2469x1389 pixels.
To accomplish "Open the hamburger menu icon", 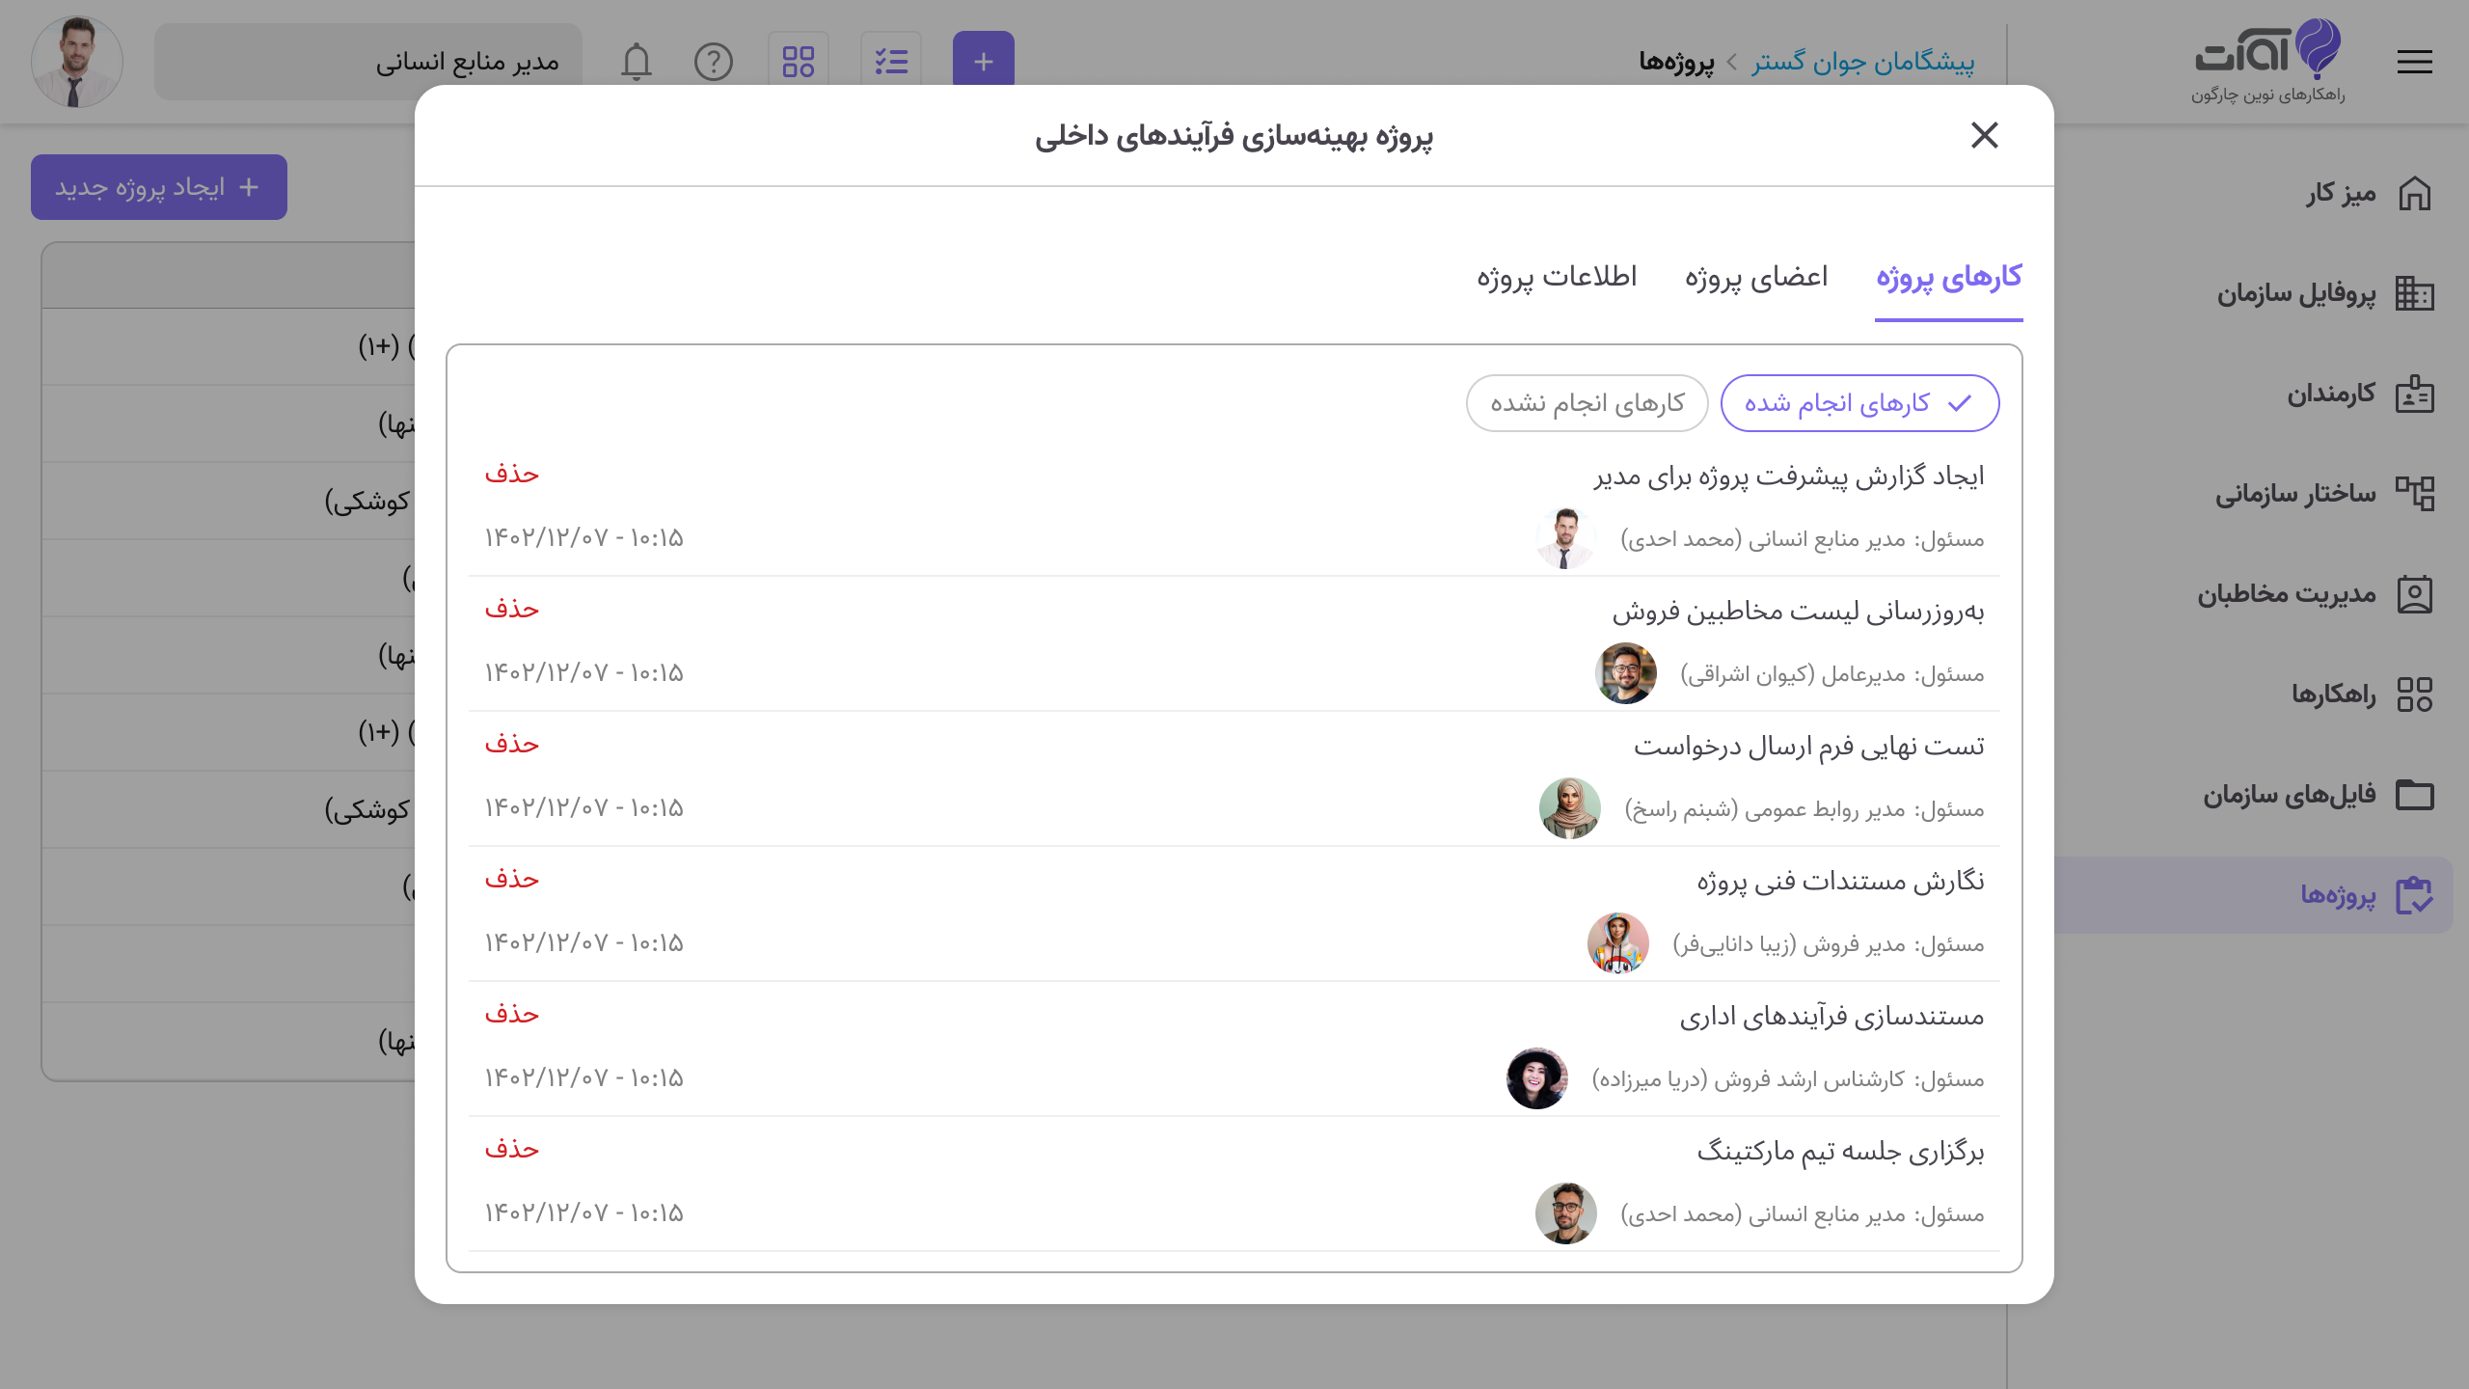I will (2414, 62).
